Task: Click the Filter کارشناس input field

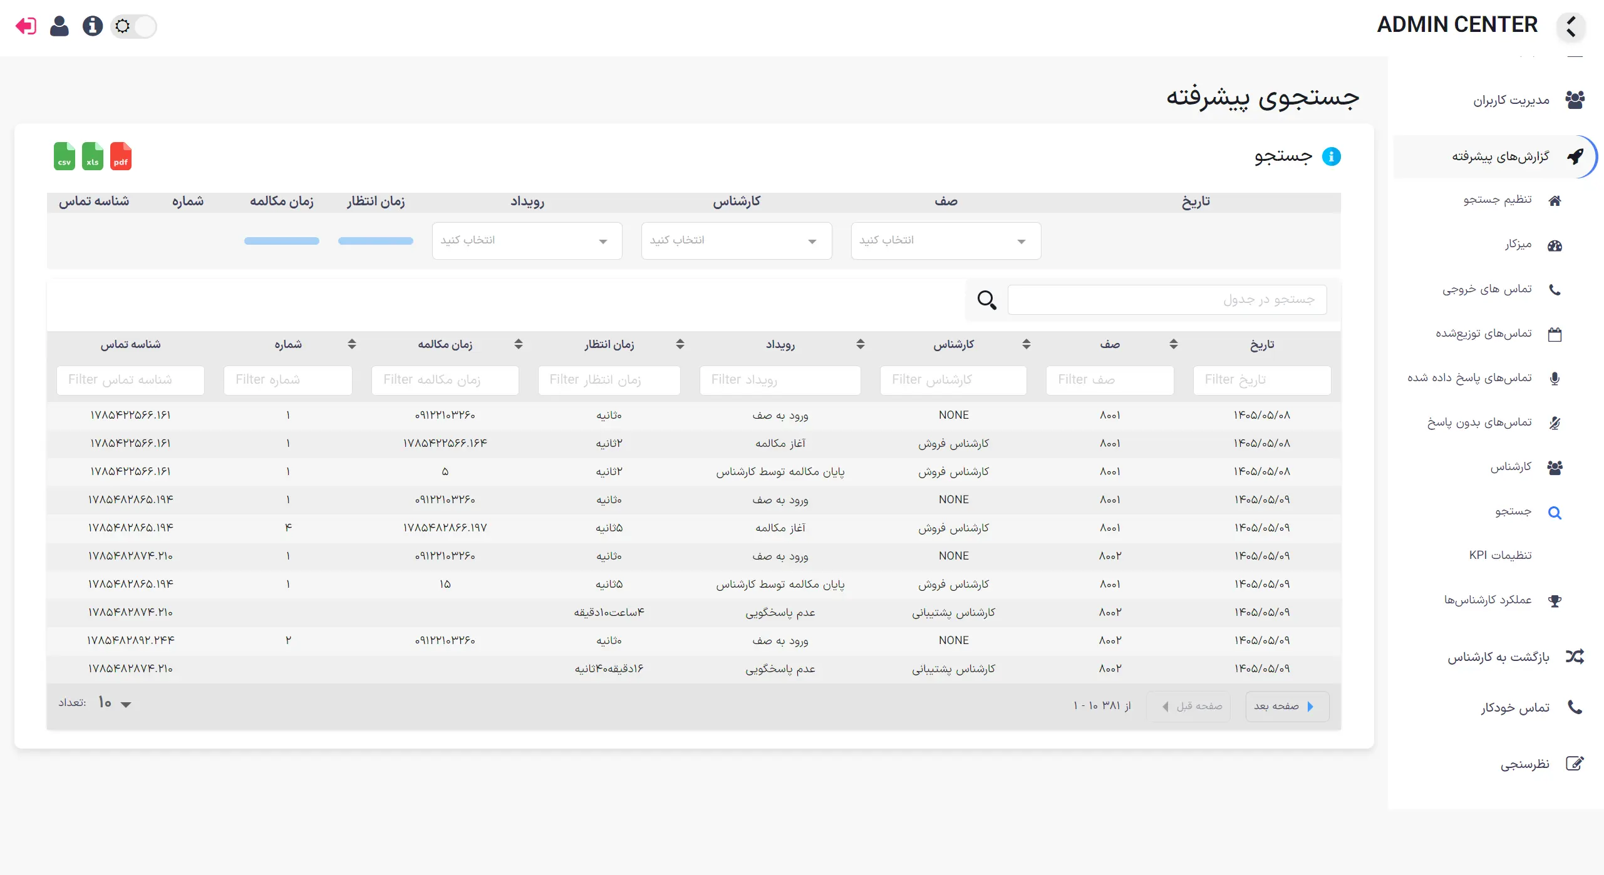Action: pyautogui.click(x=953, y=380)
